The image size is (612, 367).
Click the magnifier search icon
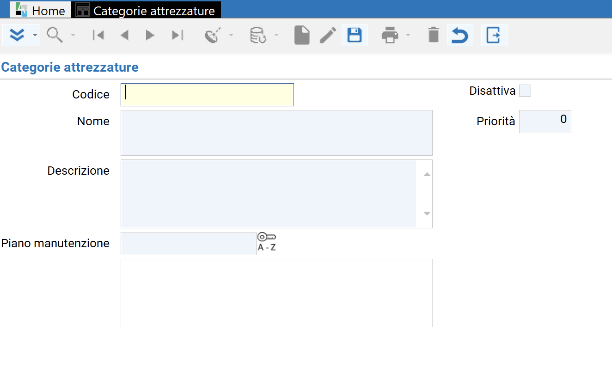click(55, 35)
